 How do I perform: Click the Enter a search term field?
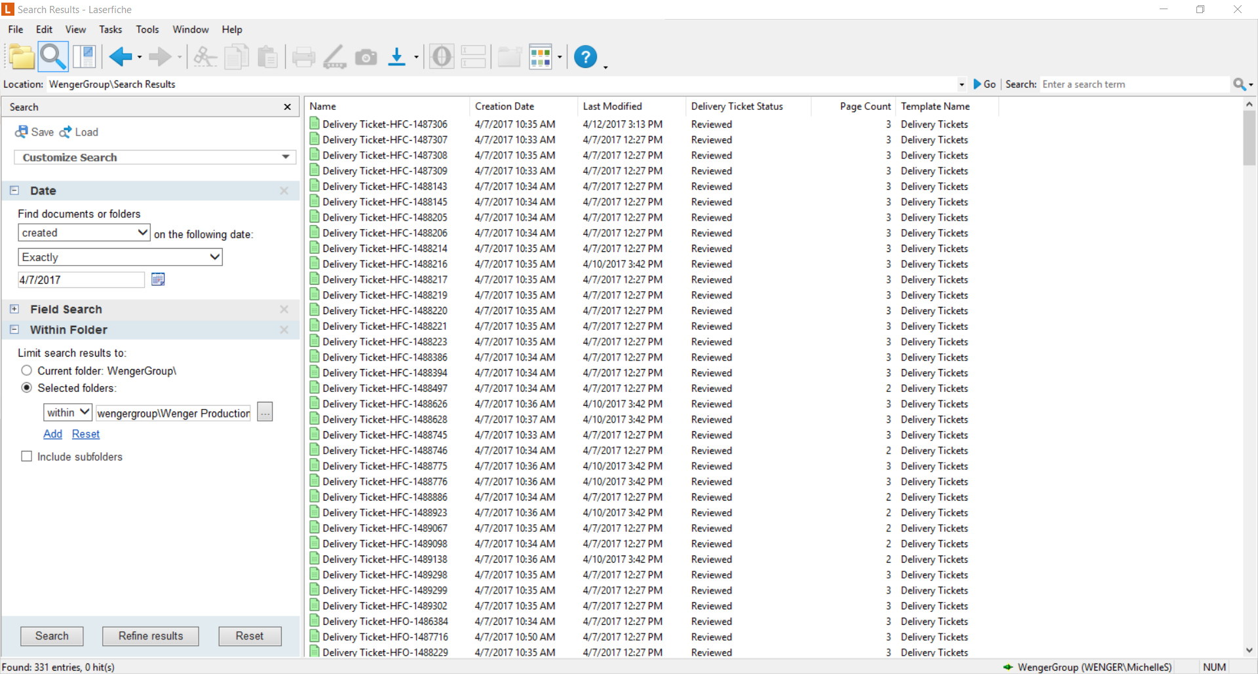(1135, 84)
